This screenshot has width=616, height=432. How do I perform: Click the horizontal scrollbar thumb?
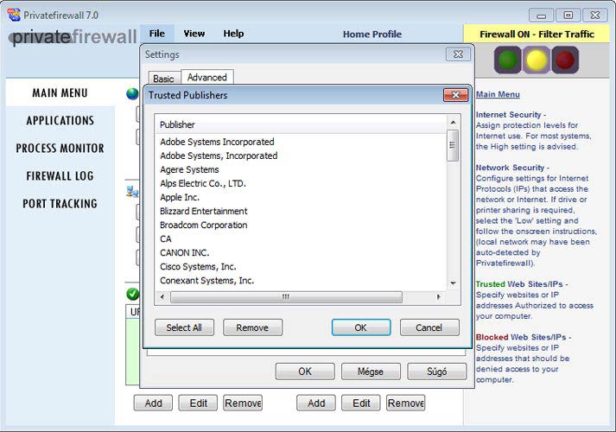pos(286,297)
